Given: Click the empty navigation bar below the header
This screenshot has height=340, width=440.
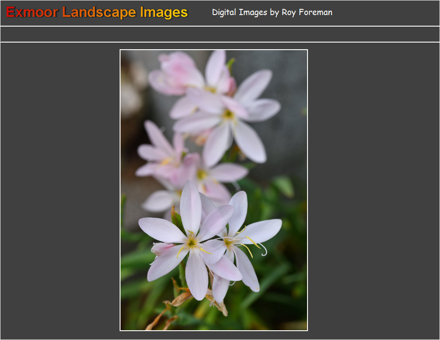Looking at the screenshot, I should (220, 34).
